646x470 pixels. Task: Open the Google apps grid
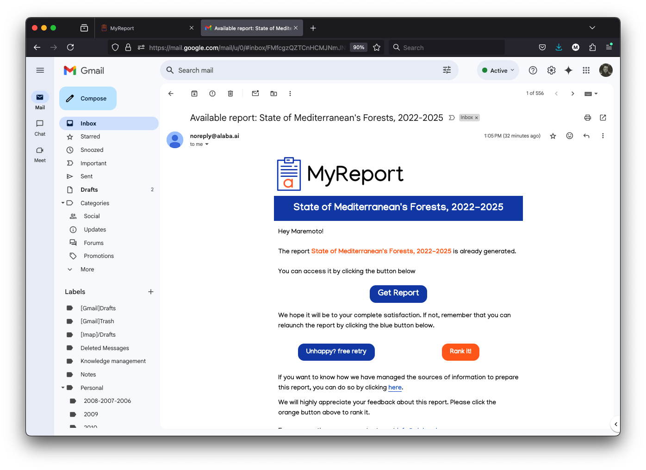coord(586,70)
